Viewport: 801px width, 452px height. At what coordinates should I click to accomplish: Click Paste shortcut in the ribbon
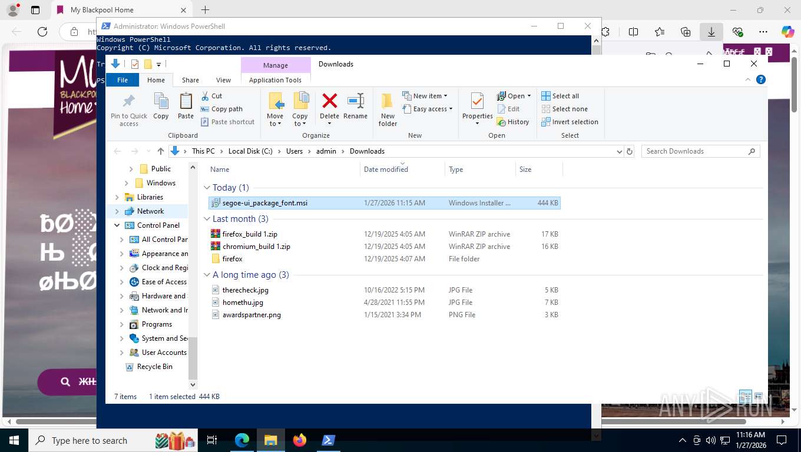click(227, 122)
